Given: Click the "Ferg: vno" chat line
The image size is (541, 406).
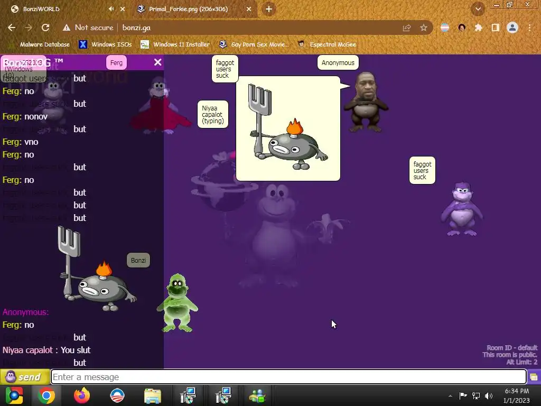Looking at the screenshot, I should pos(21,142).
